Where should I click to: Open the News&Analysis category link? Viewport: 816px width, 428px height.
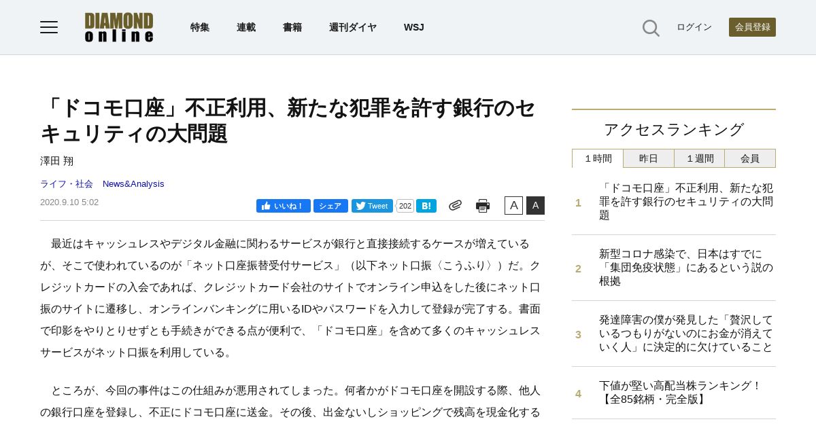pyautogui.click(x=133, y=184)
